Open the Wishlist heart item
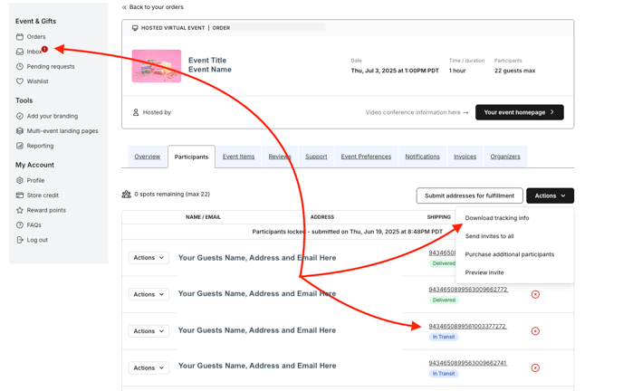The height and width of the screenshot is (391, 623). pyautogui.click(x=33, y=81)
